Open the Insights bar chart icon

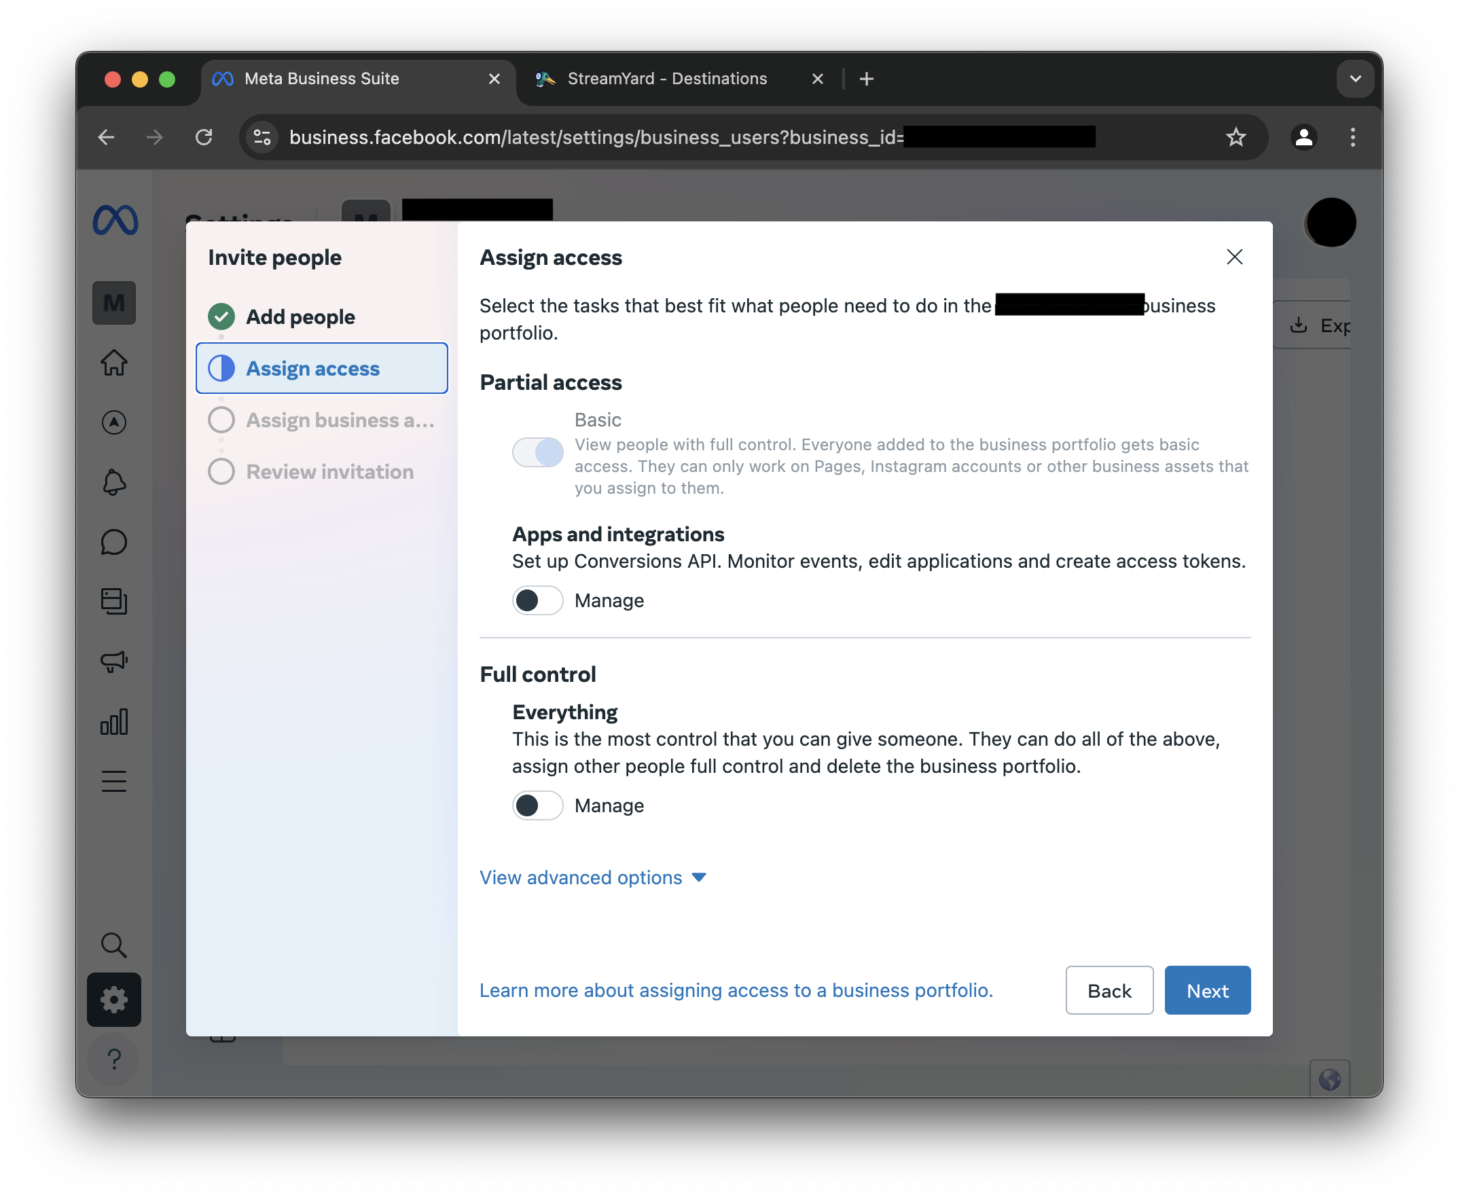(114, 721)
